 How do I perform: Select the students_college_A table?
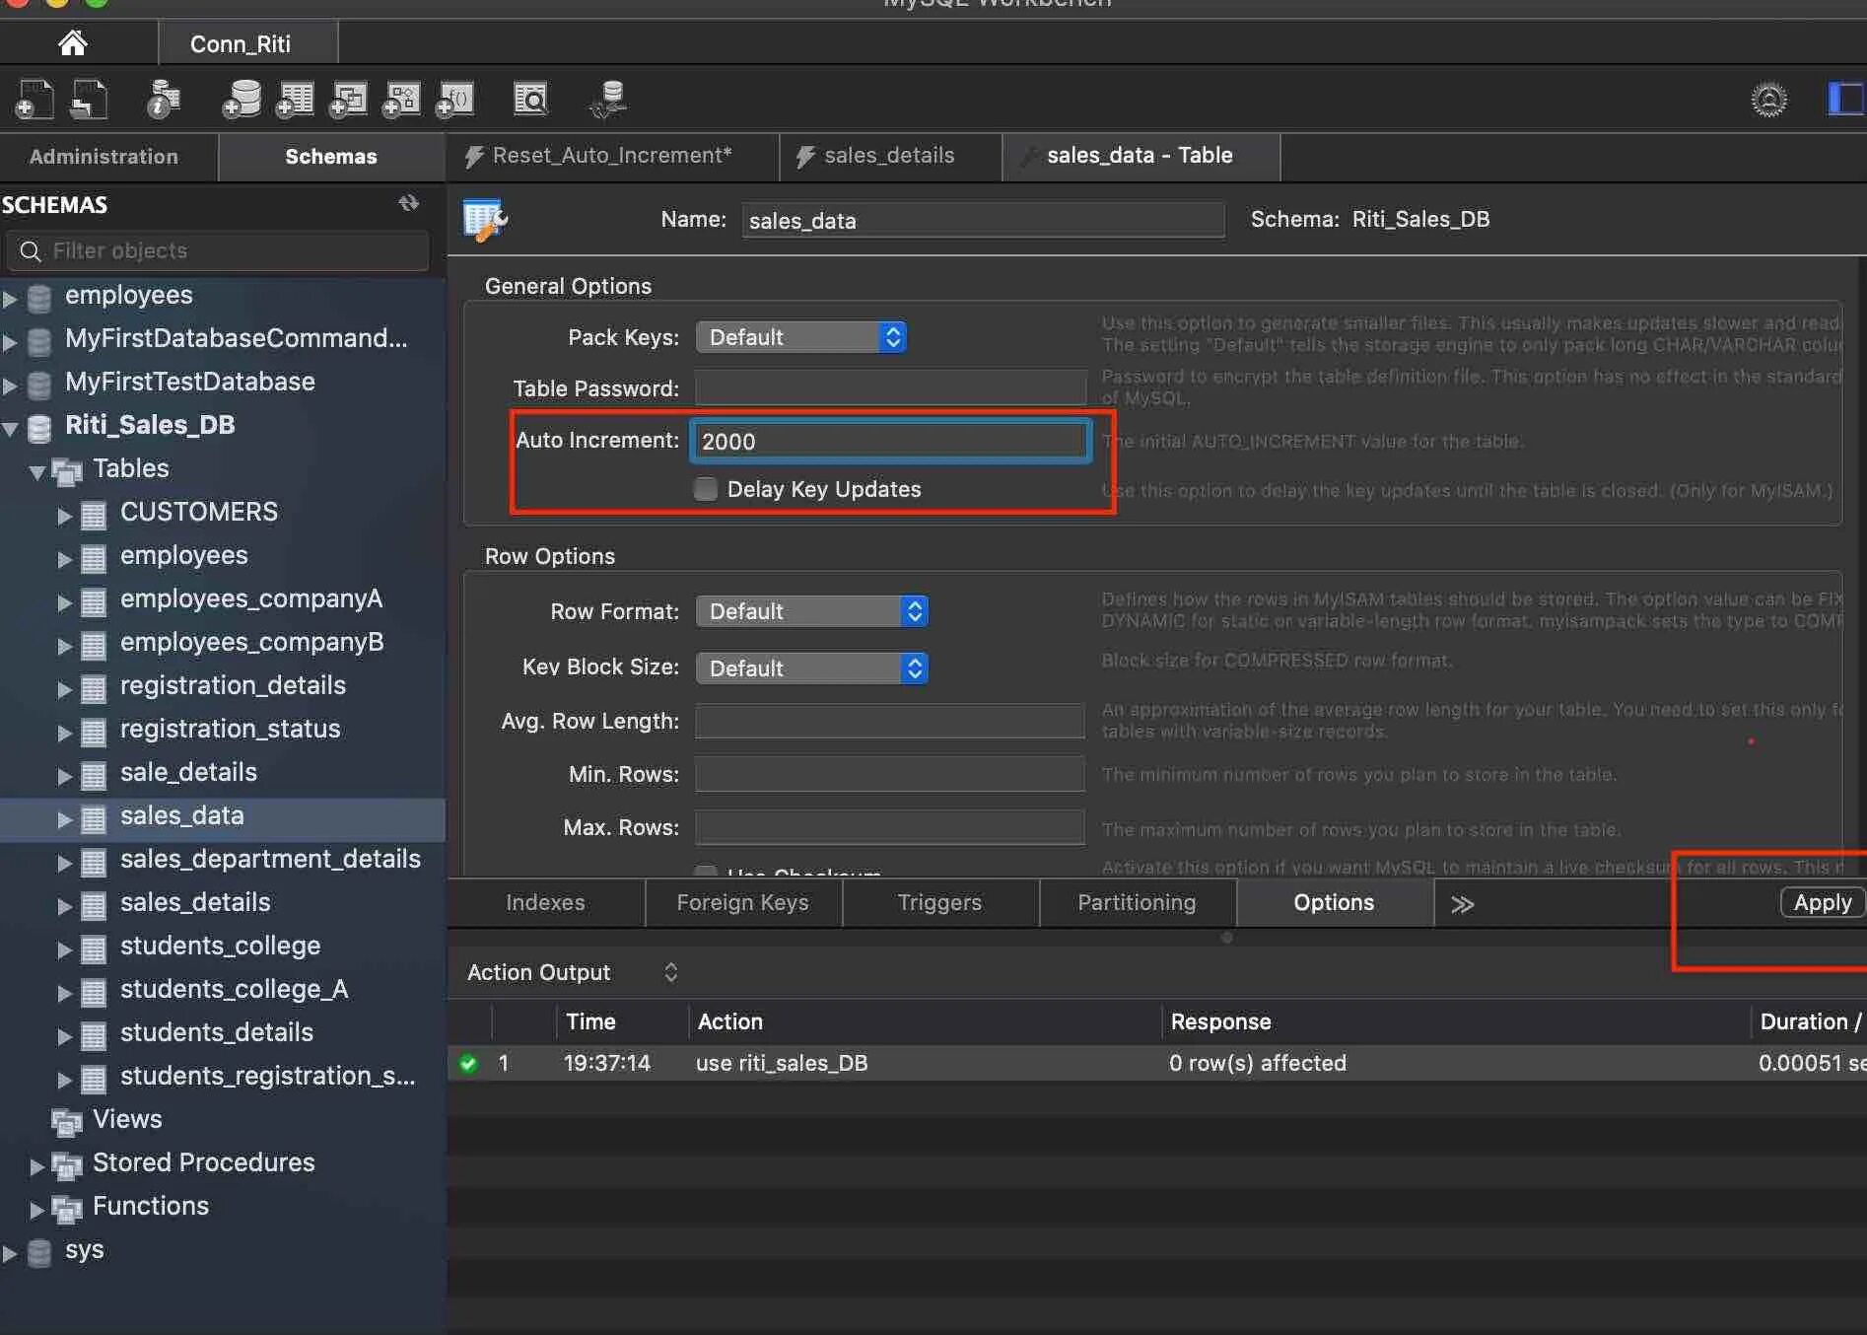coord(234,990)
